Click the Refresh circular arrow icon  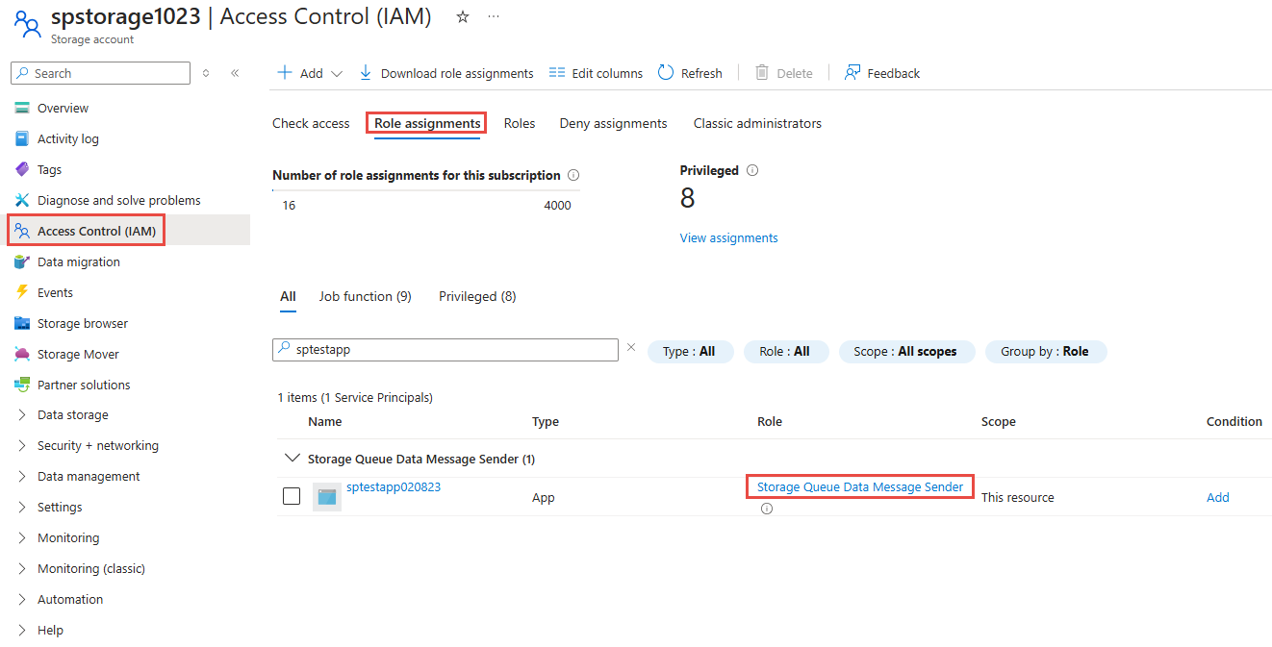coord(666,73)
